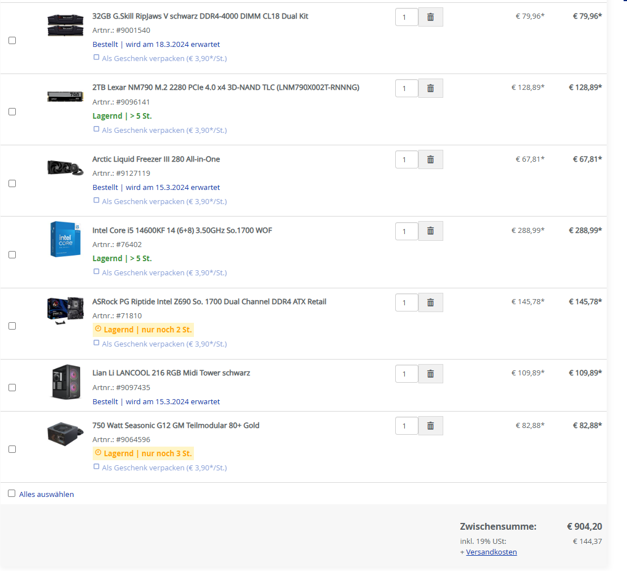Open 2TB Lexar NM790 product title

[226, 87]
